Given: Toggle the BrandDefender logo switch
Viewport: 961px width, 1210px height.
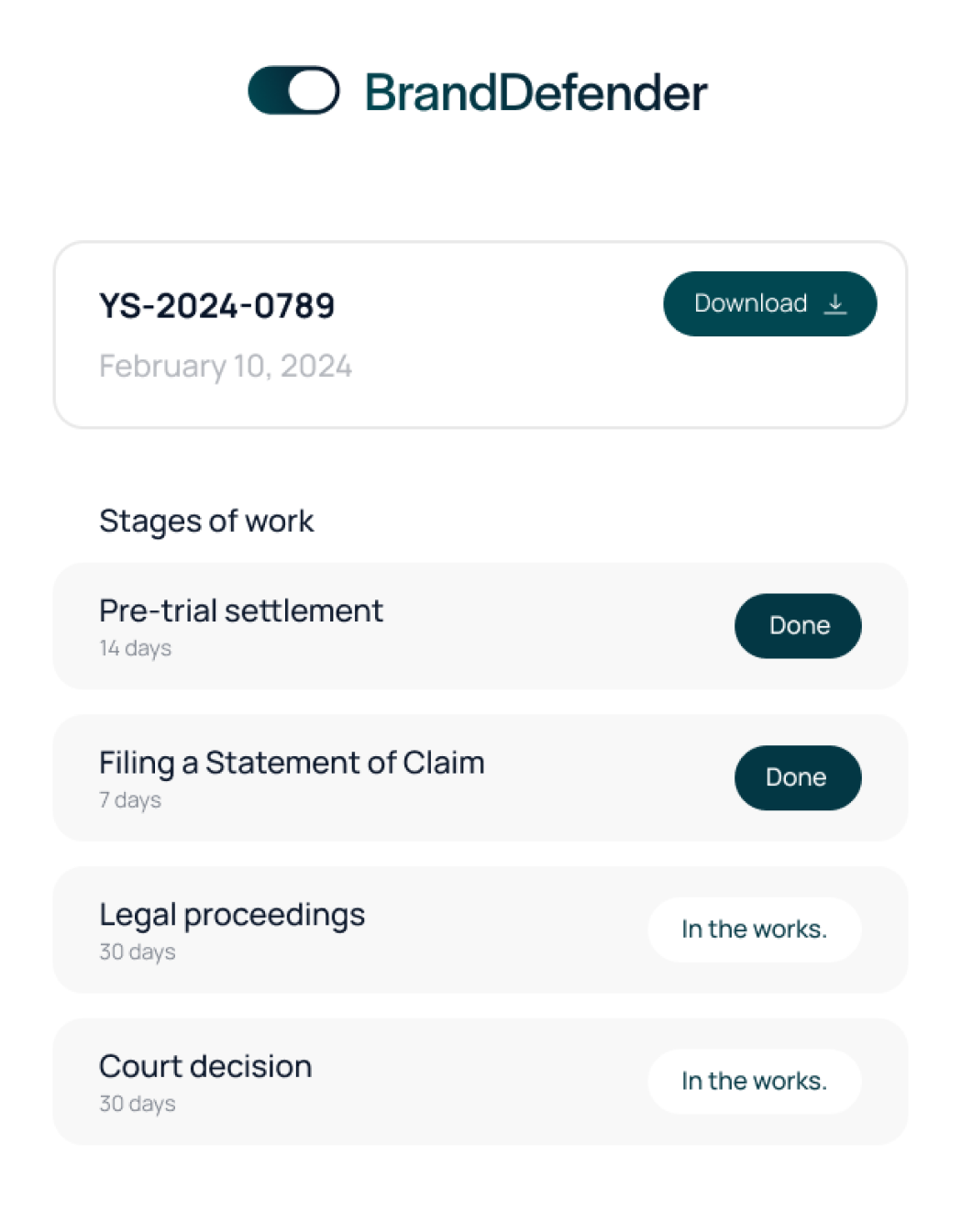Looking at the screenshot, I should pos(293,91).
